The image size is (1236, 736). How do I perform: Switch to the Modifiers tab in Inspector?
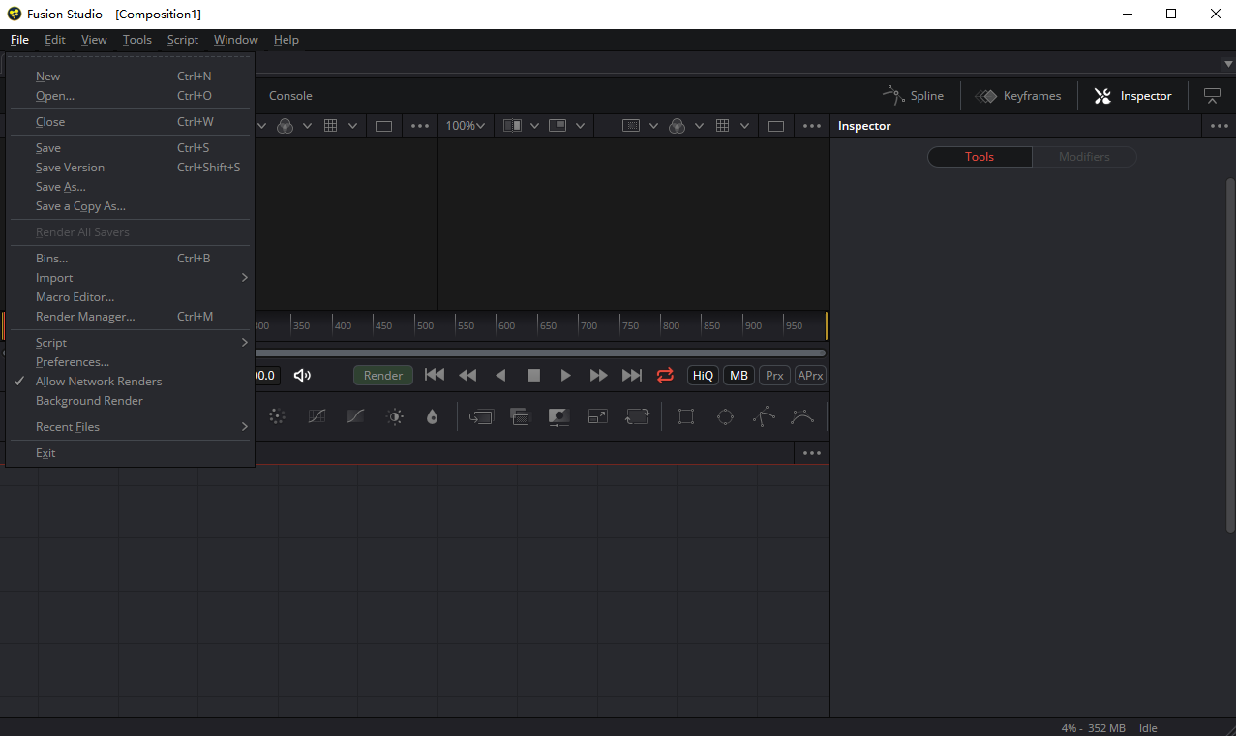coord(1084,157)
